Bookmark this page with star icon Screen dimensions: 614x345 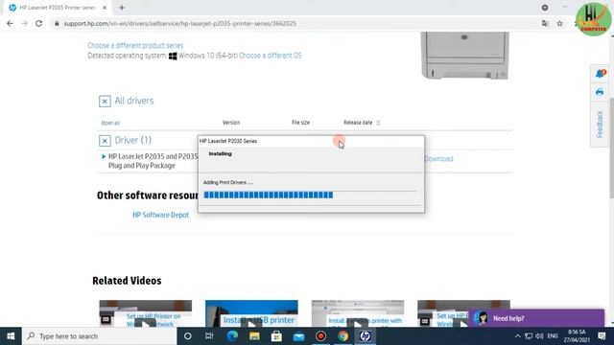pos(560,23)
